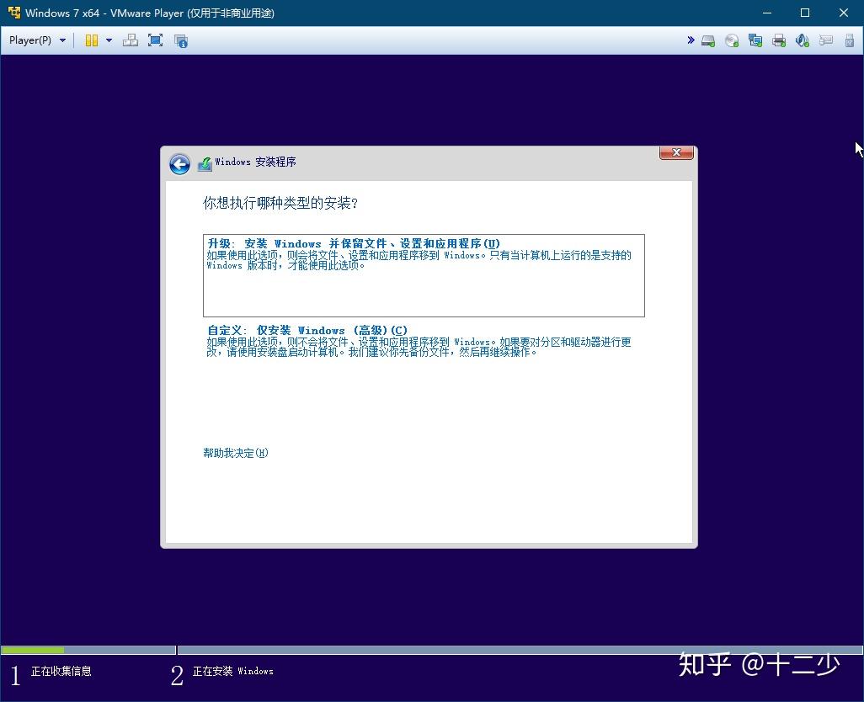The height and width of the screenshot is (702, 864).
Task: Click the CD/DVD drive device icon
Action: click(x=732, y=40)
